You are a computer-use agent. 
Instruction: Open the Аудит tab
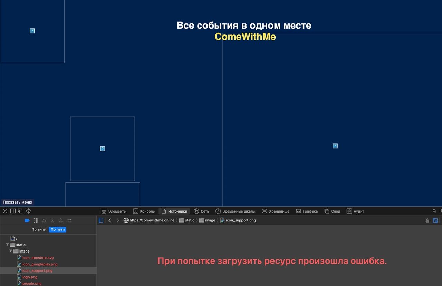coord(355,211)
